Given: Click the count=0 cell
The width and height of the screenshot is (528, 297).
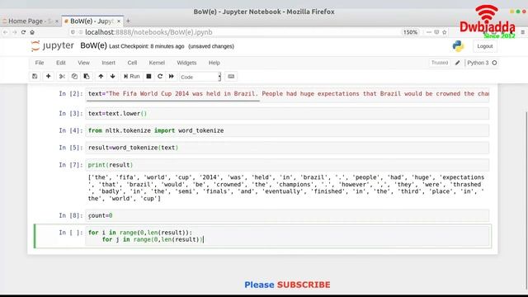Looking at the screenshot, I should coord(287,215).
